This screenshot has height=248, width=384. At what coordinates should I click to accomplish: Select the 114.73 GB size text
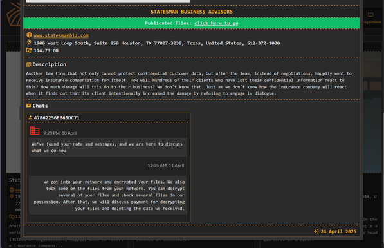(x=46, y=50)
